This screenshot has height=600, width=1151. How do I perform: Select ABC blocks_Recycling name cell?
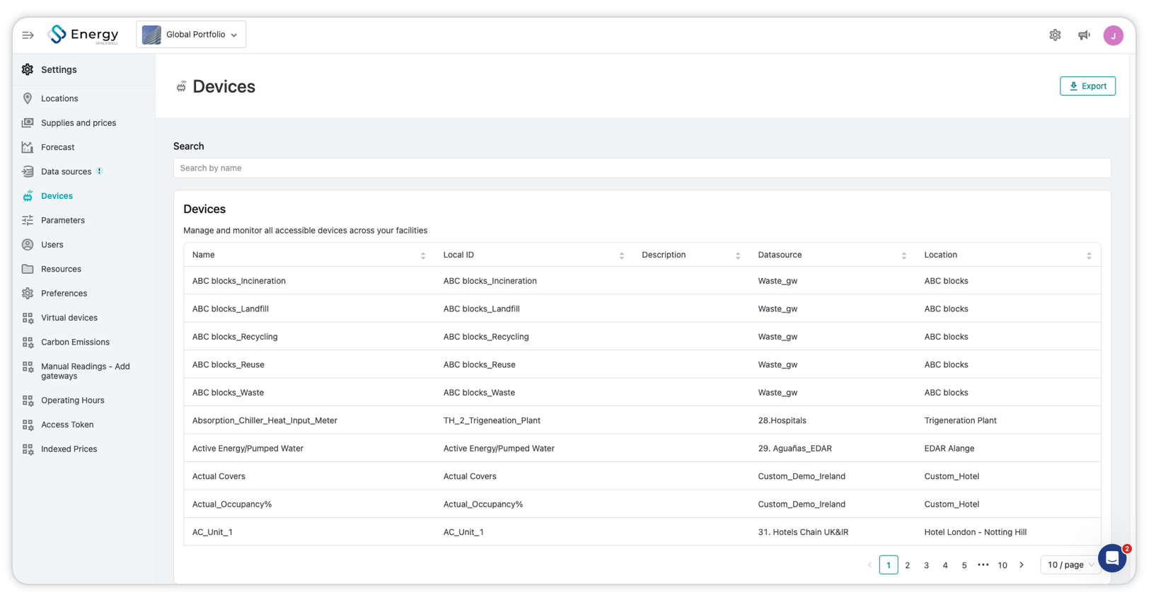tap(235, 337)
